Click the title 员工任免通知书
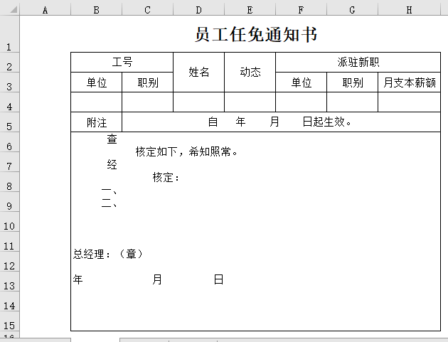448x342 pixels. coord(255,35)
